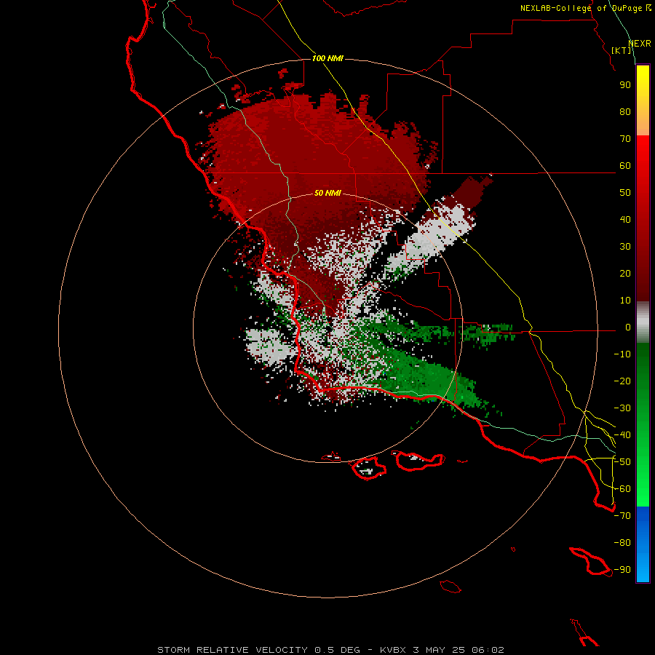Pick the gray zero-velocity color bar band

(643, 322)
